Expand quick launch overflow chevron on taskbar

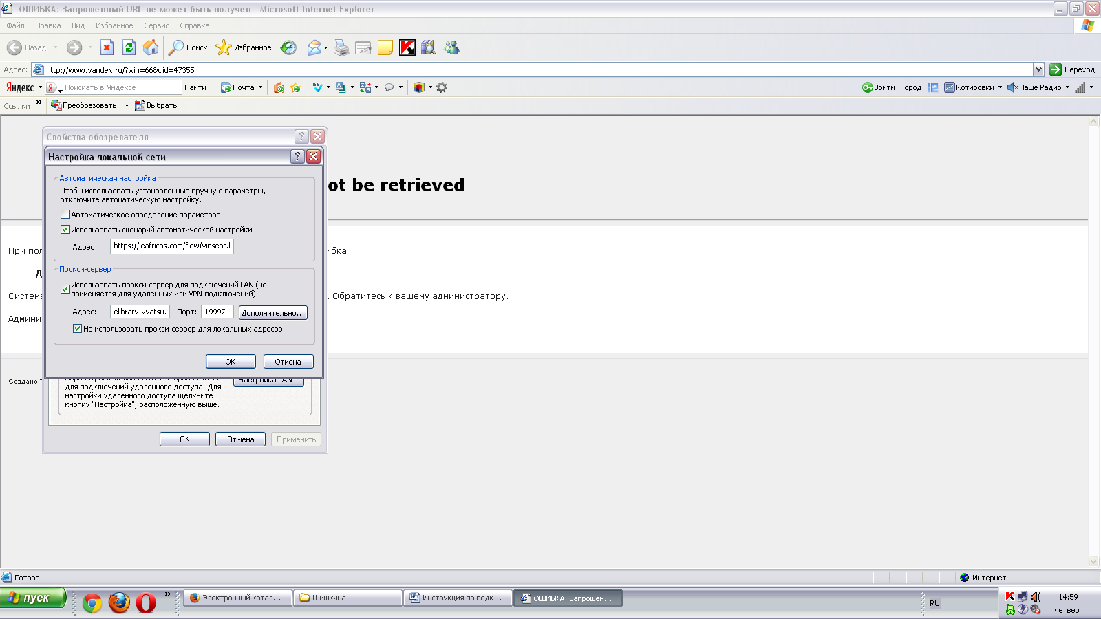[x=167, y=594]
